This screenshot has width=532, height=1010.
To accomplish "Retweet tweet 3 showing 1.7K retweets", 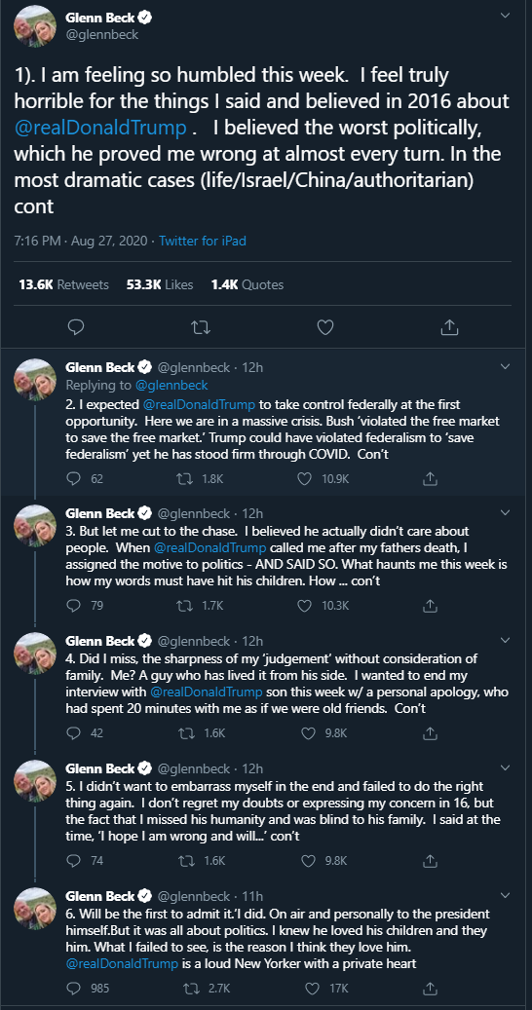I will pyautogui.click(x=183, y=606).
